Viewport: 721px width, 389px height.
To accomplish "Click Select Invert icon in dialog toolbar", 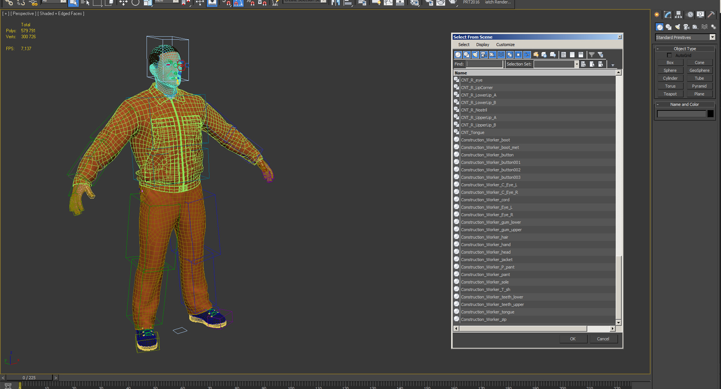I will [x=581, y=54].
